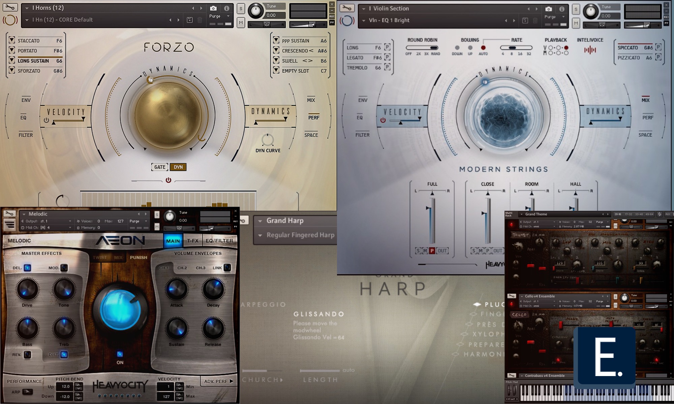Screen dimensions: 674x404
Task: Toggle Aeon DIST. effect switch
Action: click(64, 355)
